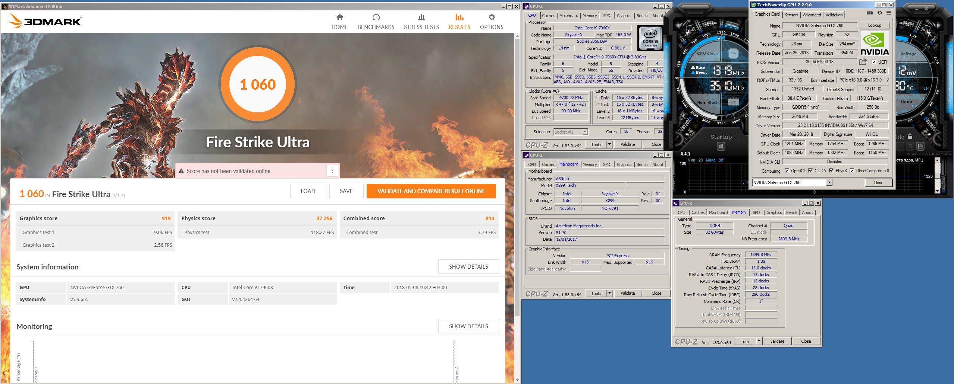This screenshot has width=954, height=384.
Task: Click the MEM chip icon in Afterburner
Action: click(733, 102)
